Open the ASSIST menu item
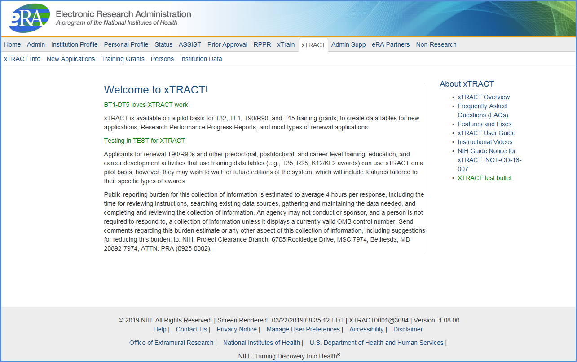Image resolution: width=577 pixels, height=362 pixels. 190,44
